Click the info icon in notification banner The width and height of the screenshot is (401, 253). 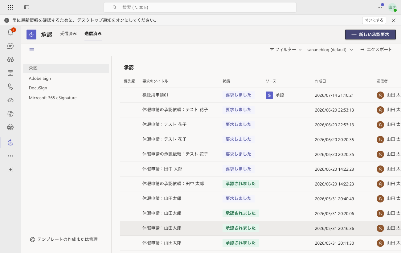pos(7,20)
